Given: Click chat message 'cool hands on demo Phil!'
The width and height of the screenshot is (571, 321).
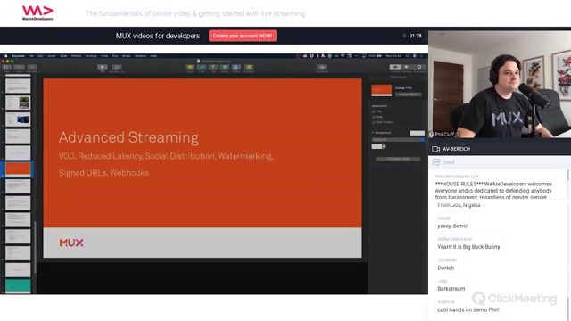Looking at the screenshot, I should (x=468, y=309).
